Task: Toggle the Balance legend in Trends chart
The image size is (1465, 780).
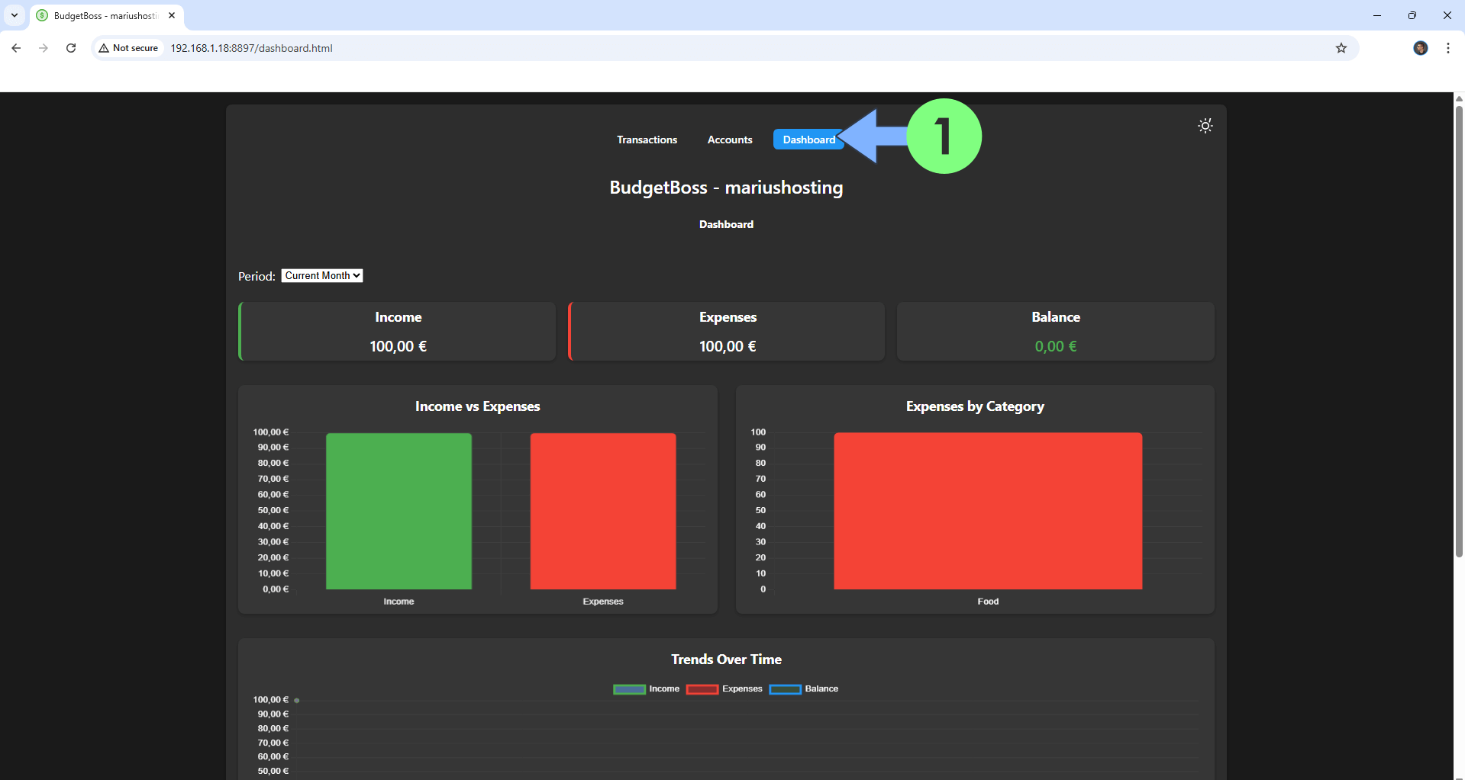Action: [803, 689]
